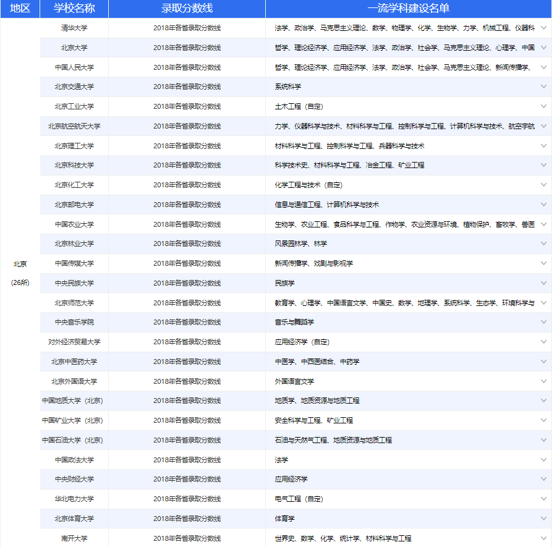Image resolution: width=552 pixels, height=547 pixels.
Task: Select the school name 北京理工大学
Action: pyautogui.click(x=74, y=146)
